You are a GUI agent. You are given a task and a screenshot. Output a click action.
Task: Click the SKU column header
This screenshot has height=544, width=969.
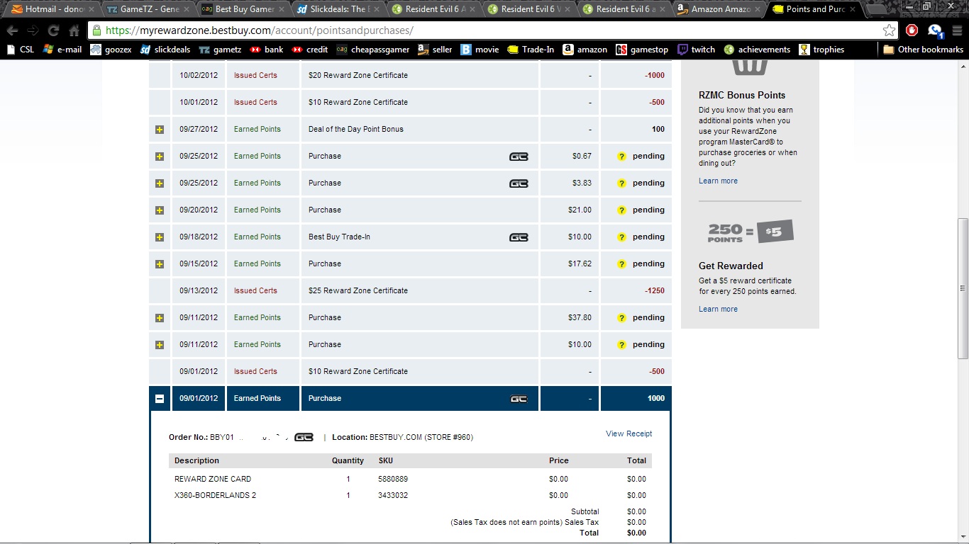point(386,460)
